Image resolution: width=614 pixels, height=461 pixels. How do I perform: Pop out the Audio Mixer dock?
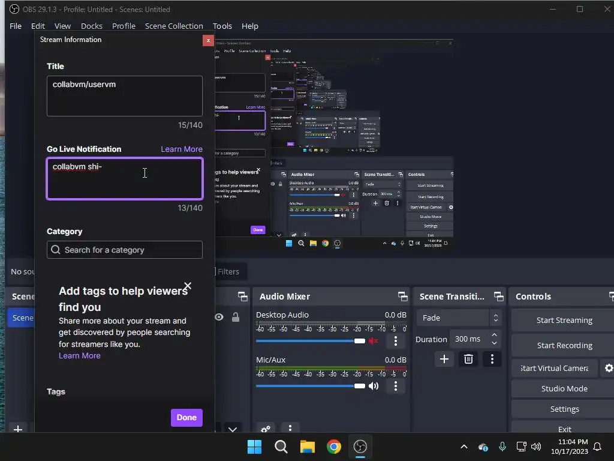click(402, 297)
